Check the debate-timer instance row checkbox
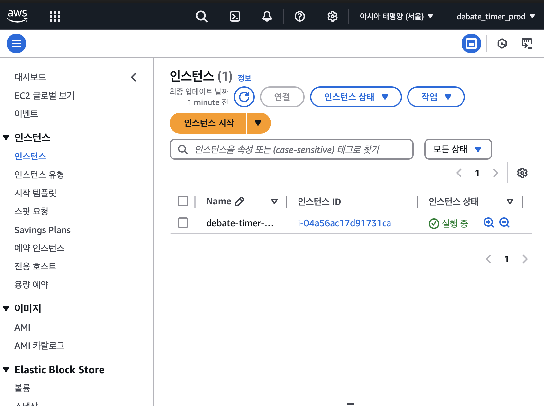The width and height of the screenshot is (544, 406). [183, 223]
